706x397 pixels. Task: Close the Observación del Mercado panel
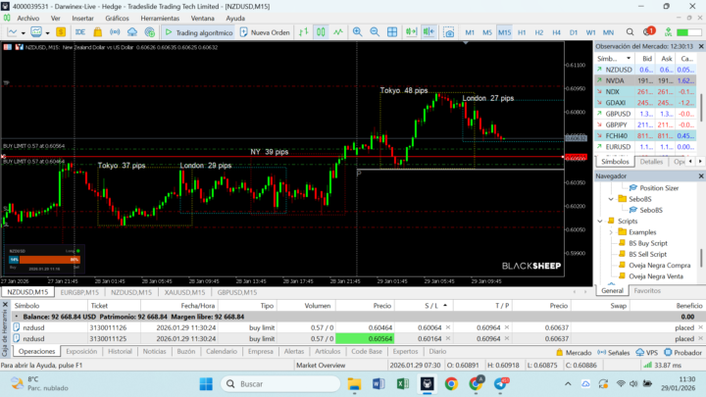(701, 46)
